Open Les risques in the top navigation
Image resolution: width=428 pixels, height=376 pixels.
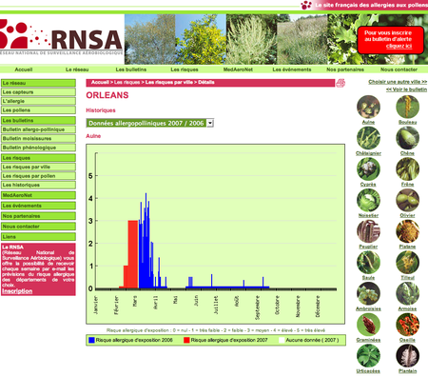185,69
